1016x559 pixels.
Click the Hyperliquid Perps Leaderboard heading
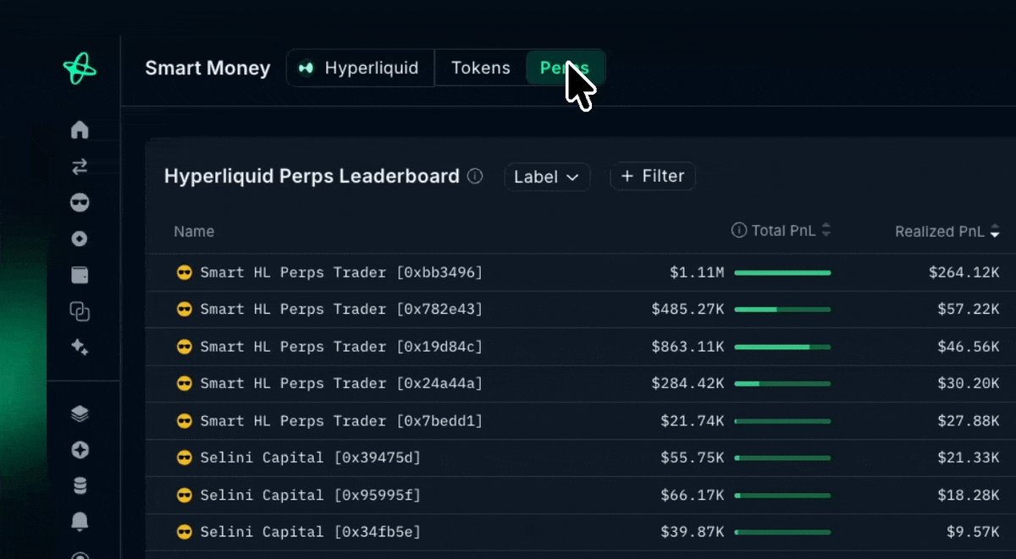(312, 177)
